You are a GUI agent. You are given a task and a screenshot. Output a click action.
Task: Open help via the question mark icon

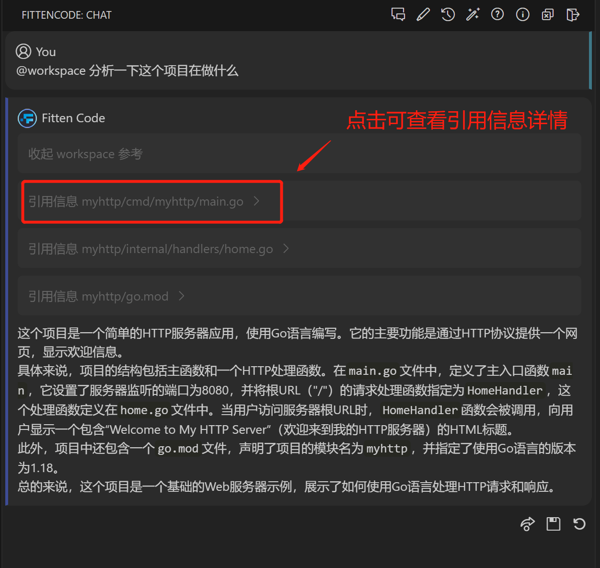coord(497,14)
